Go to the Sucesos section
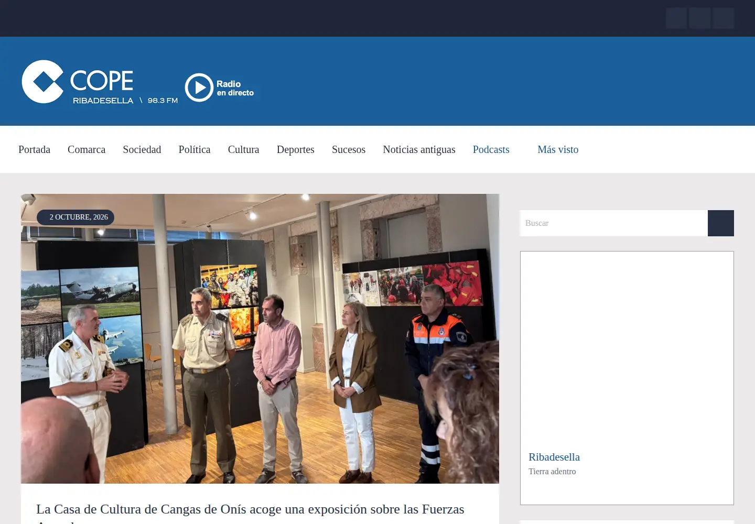 pos(349,149)
